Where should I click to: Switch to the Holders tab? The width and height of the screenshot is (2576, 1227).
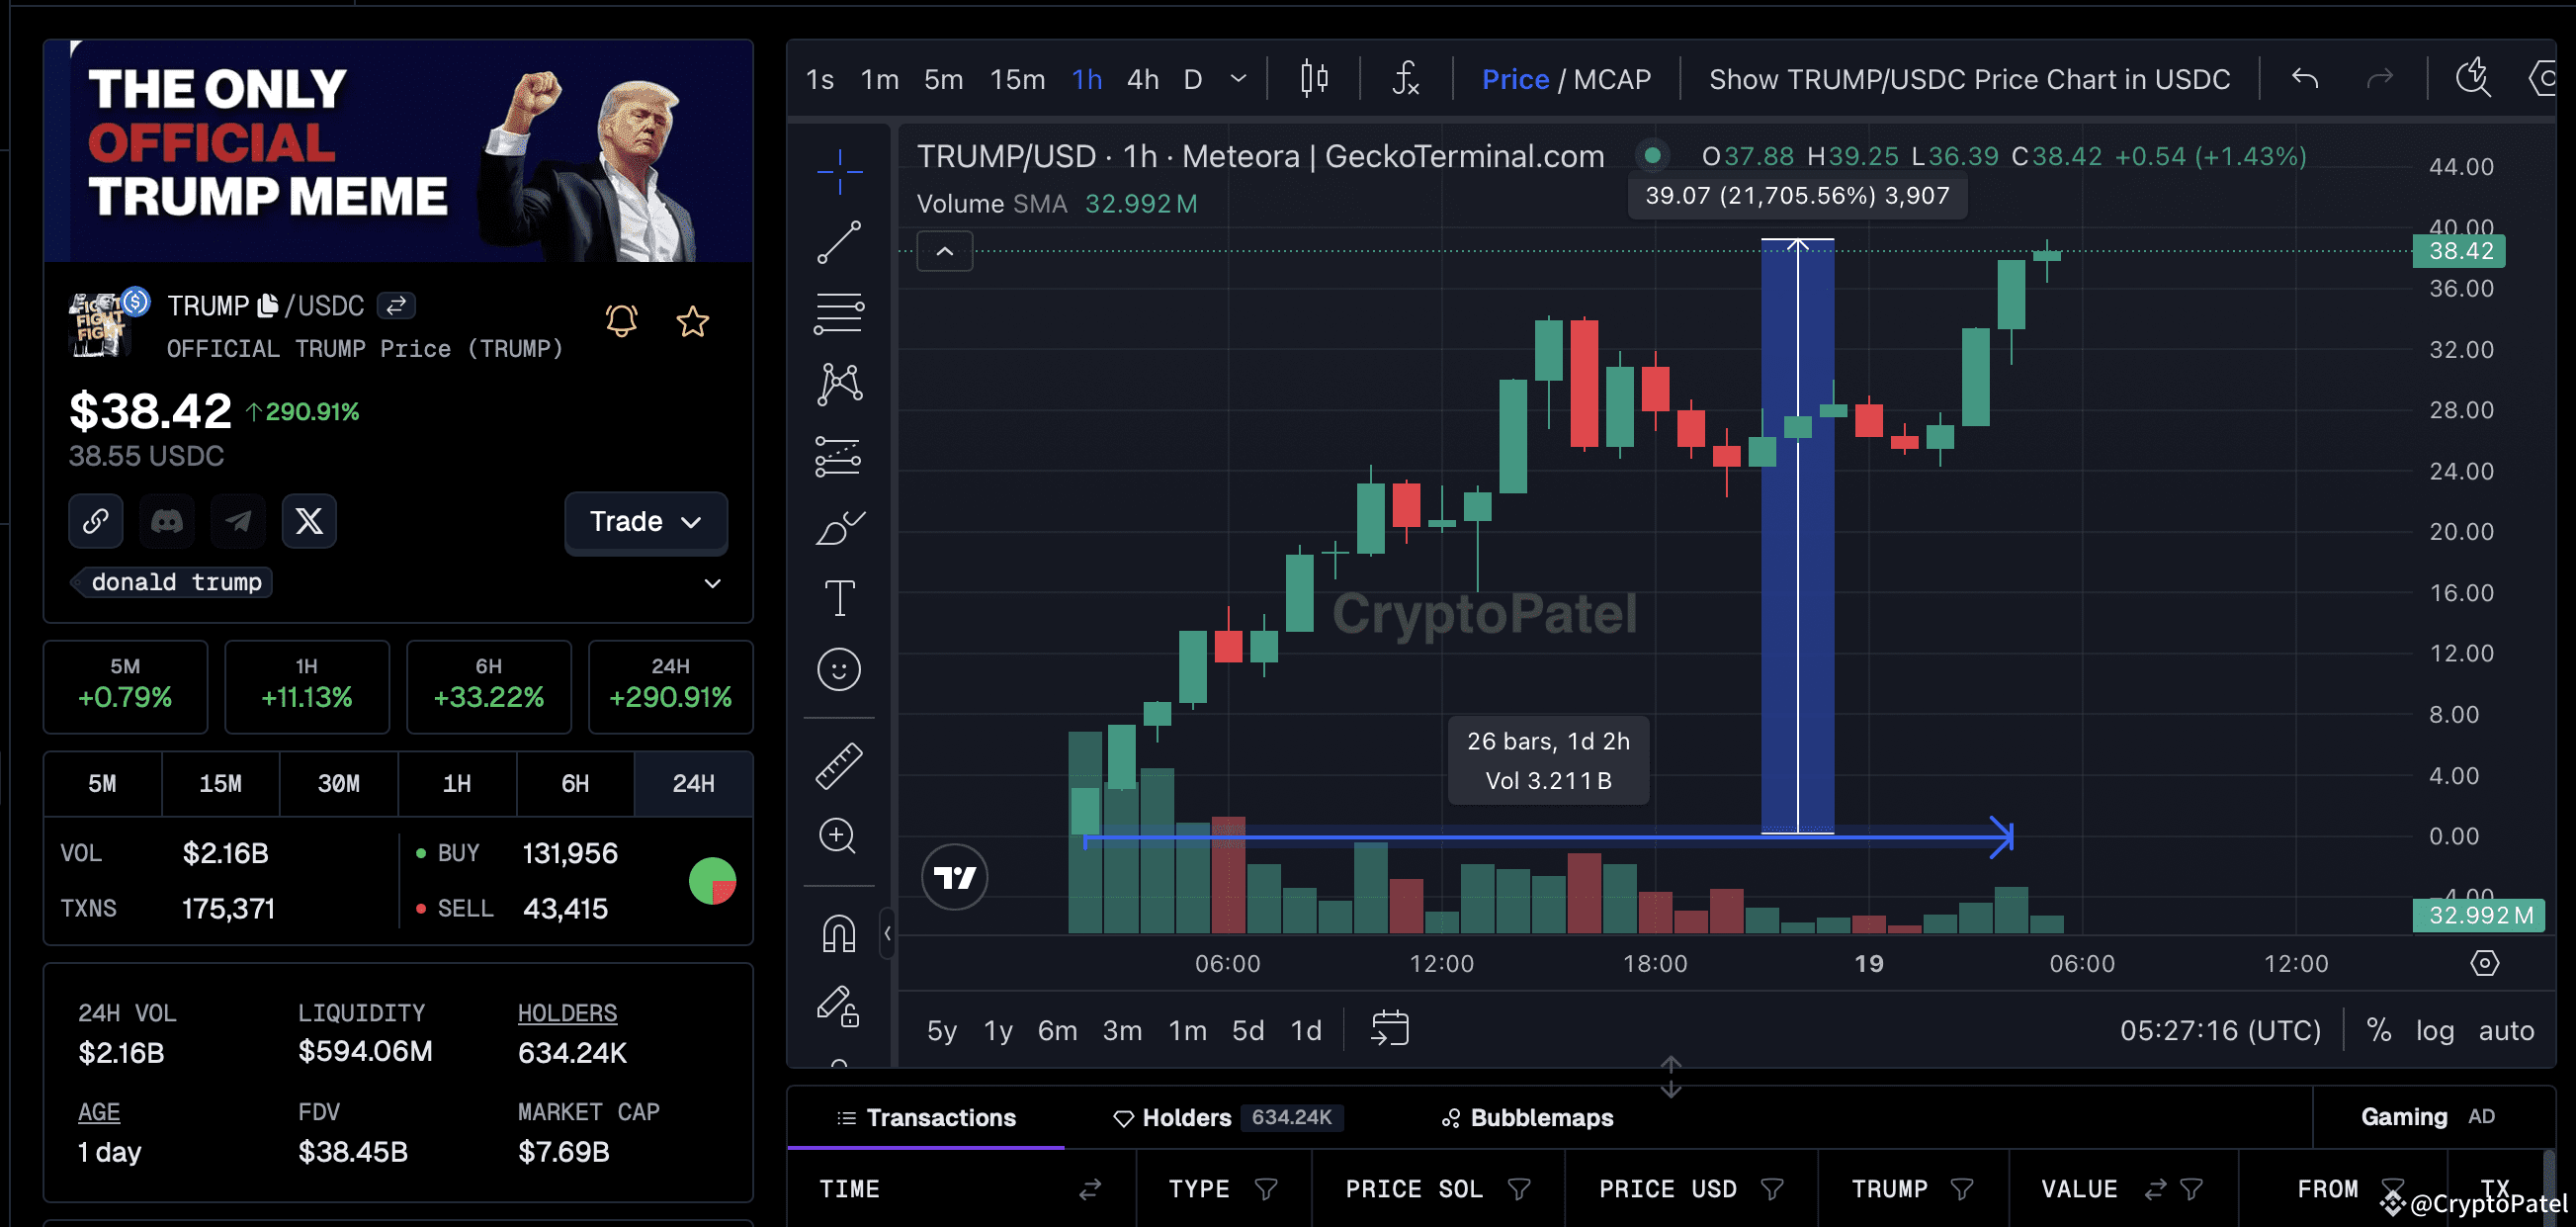pos(1185,1117)
